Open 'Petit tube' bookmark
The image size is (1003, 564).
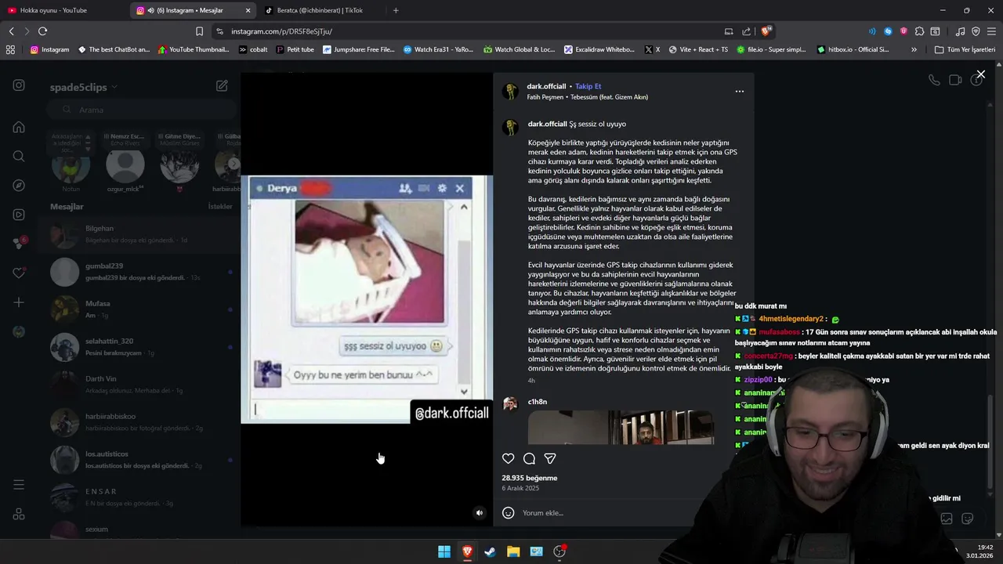click(295, 49)
